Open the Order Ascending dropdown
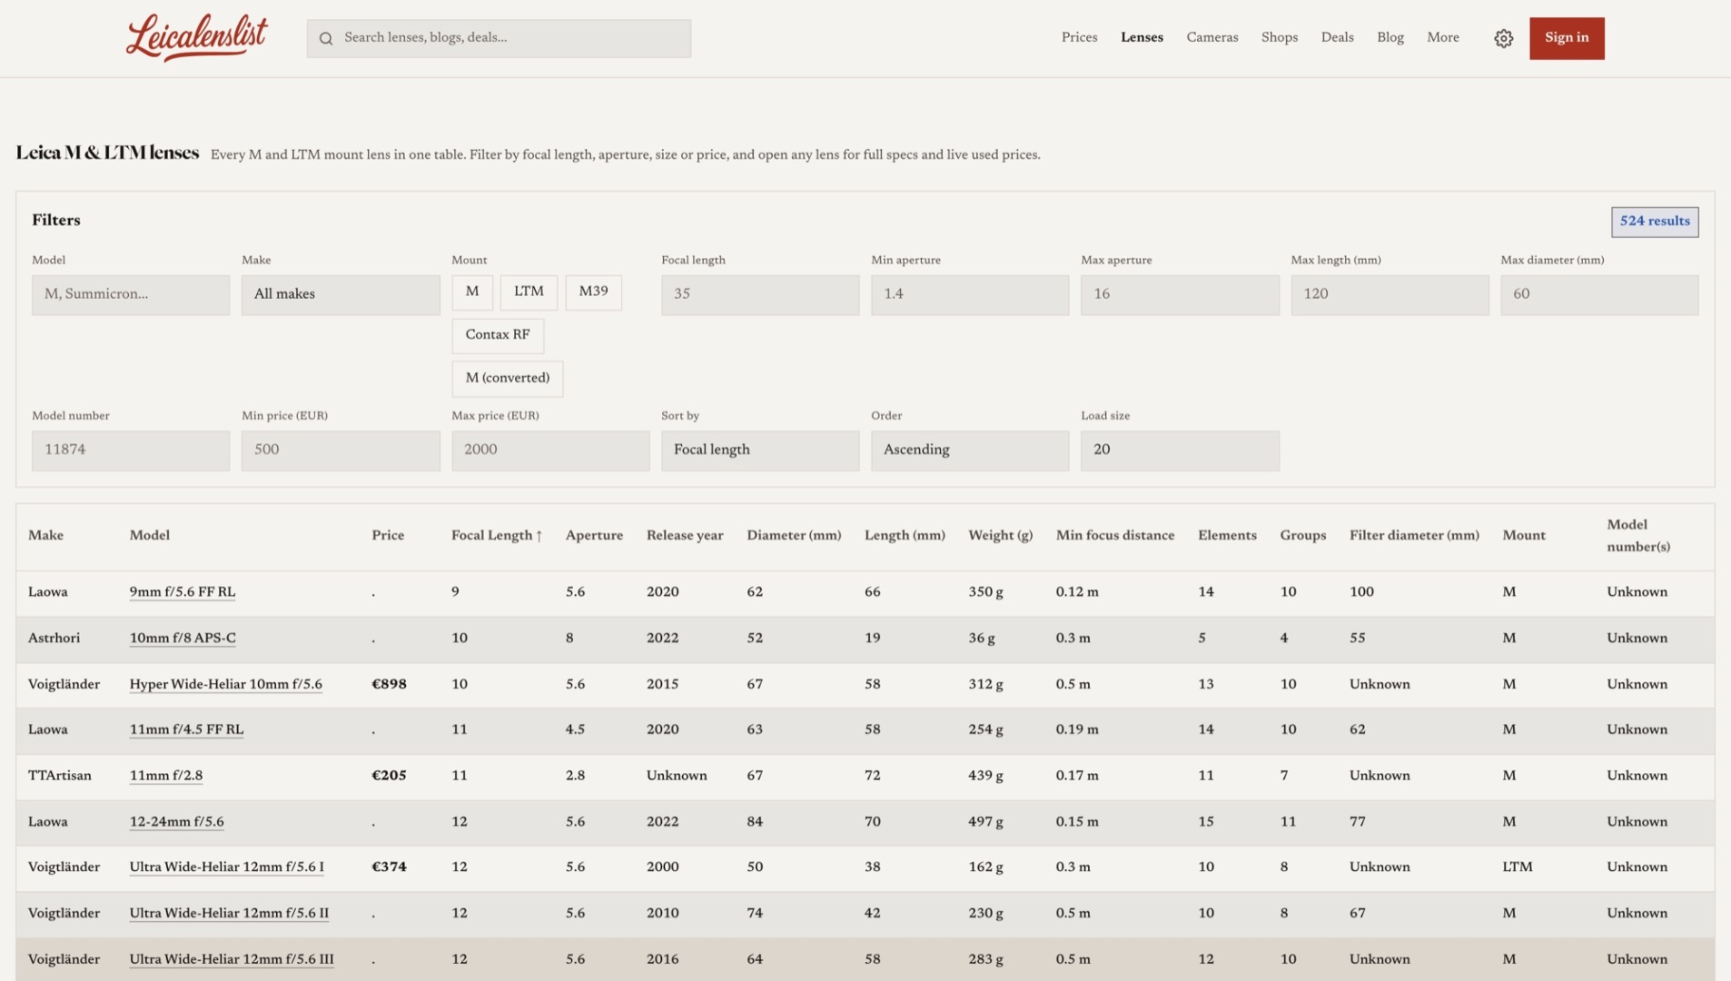The width and height of the screenshot is (1731, 981). [x=970, y=451]
